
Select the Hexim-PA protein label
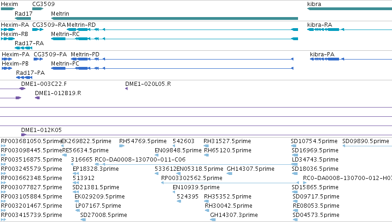pos(16,54)
